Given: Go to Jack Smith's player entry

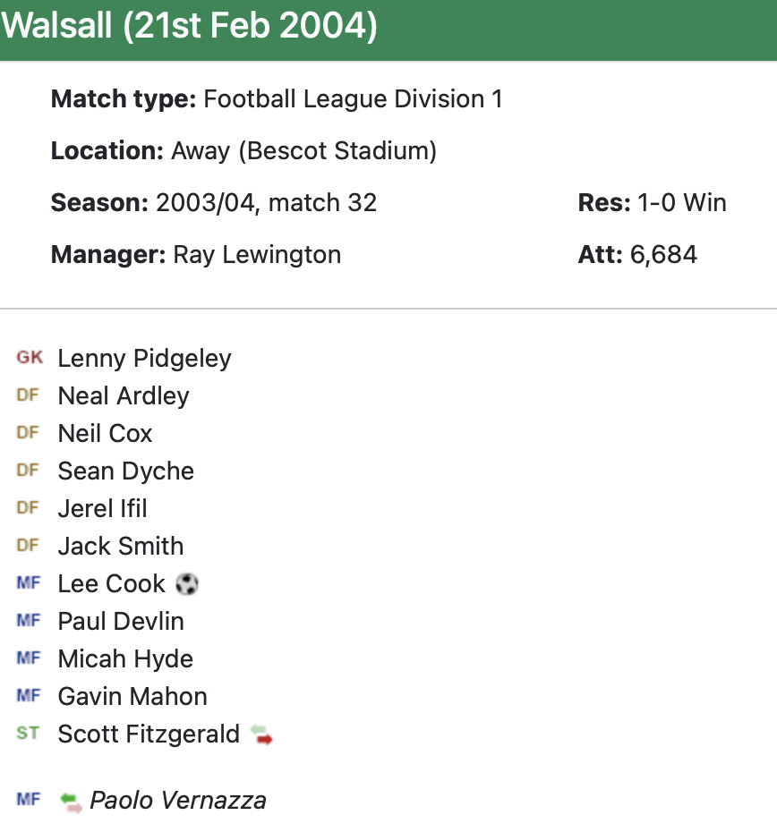Looking at the screenshot, I should pyautogui.click(x=120, y=547).
